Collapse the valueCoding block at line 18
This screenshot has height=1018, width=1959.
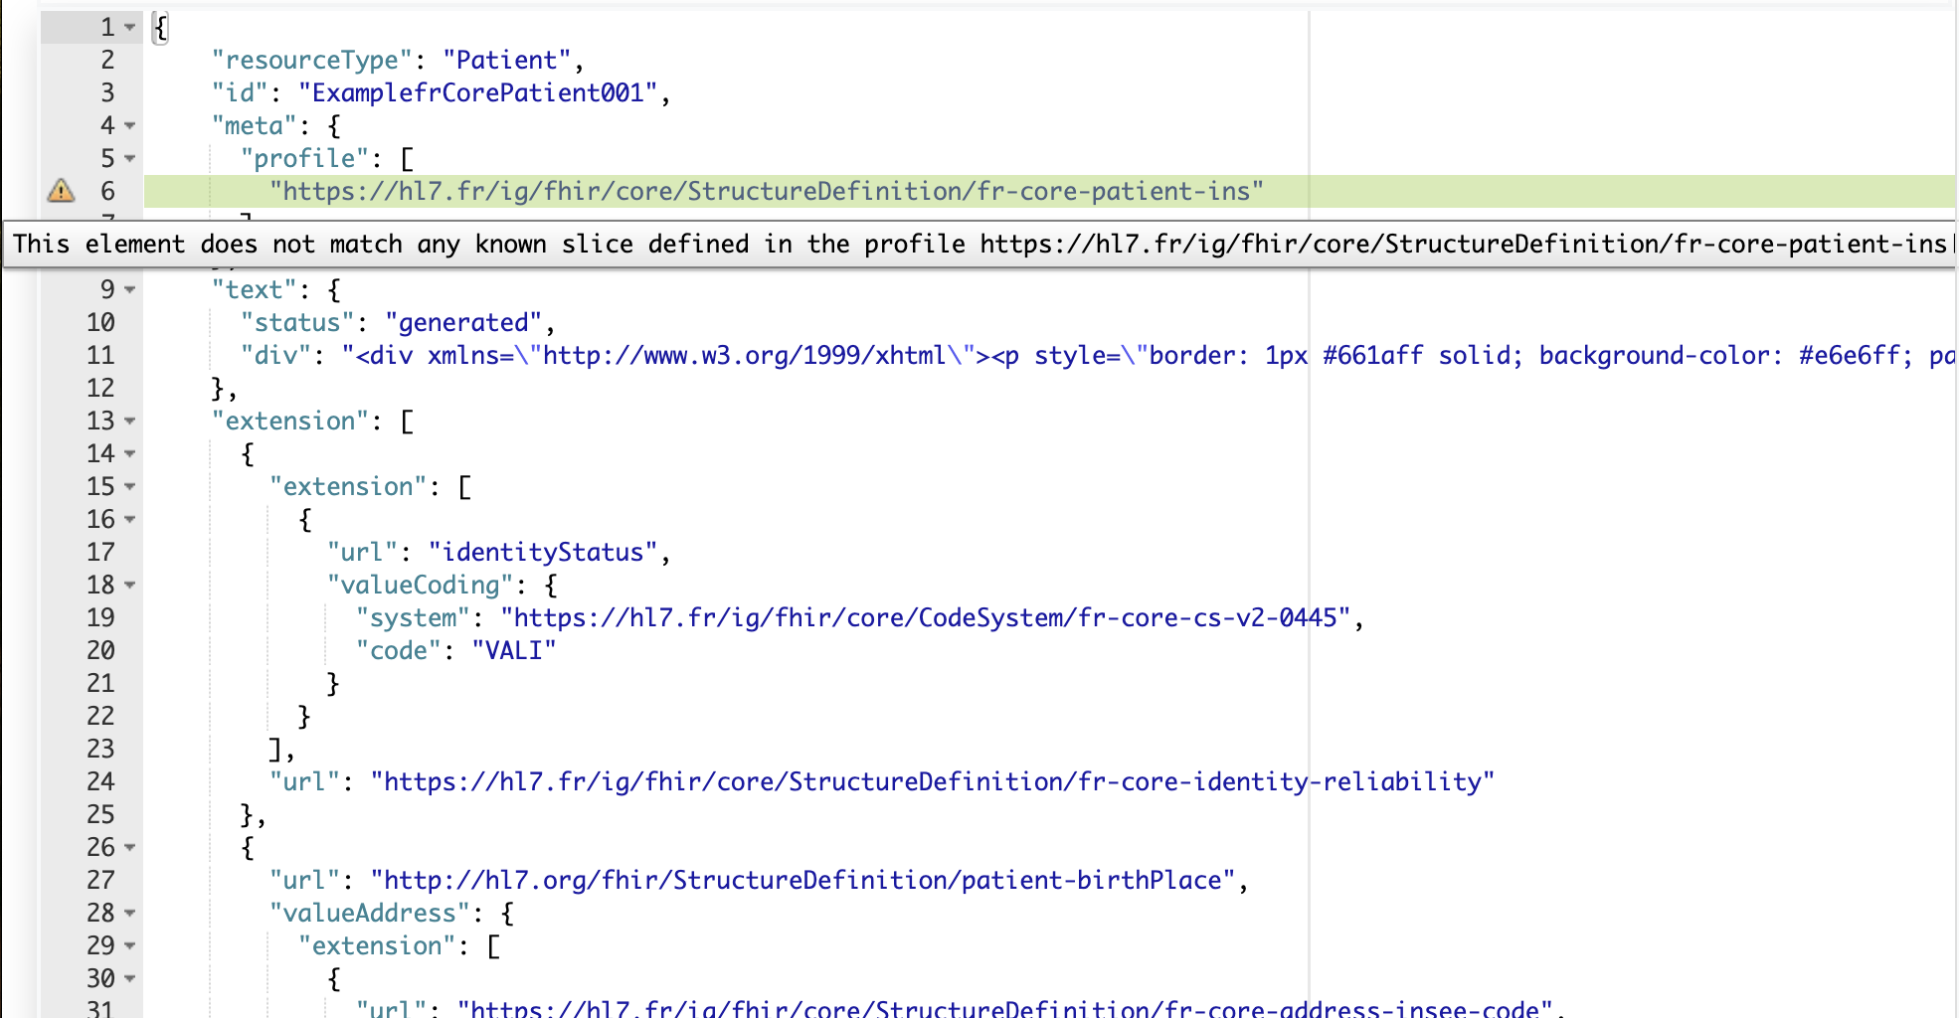tap(130, 586)
